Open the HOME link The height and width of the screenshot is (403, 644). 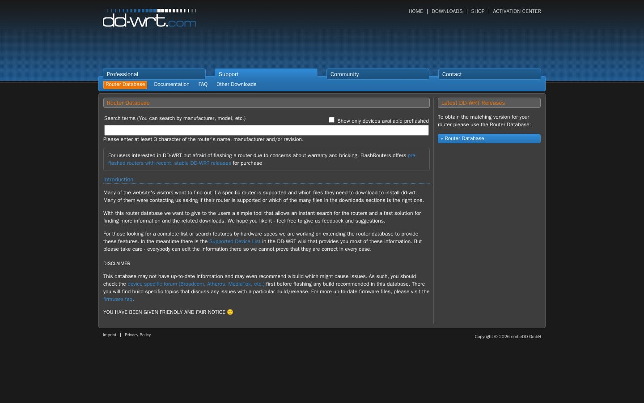[415, 11]
